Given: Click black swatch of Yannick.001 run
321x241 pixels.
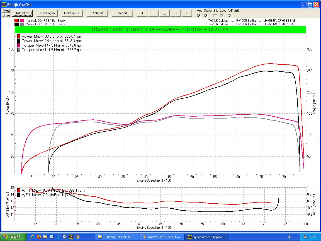Looking at the screenshot, I should tap(17, 24).
